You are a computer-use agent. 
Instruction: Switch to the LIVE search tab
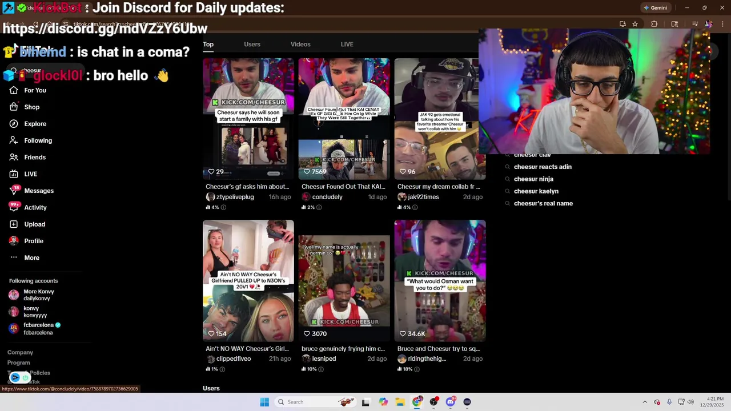coord(347,45)
